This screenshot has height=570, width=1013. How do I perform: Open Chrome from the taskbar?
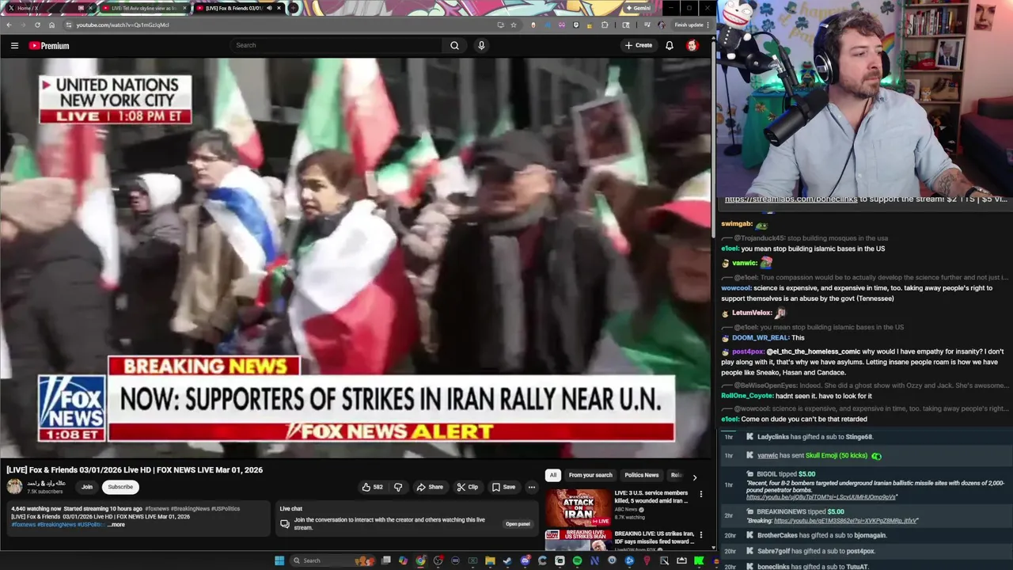pyautogui.click(x=420, y=560)
